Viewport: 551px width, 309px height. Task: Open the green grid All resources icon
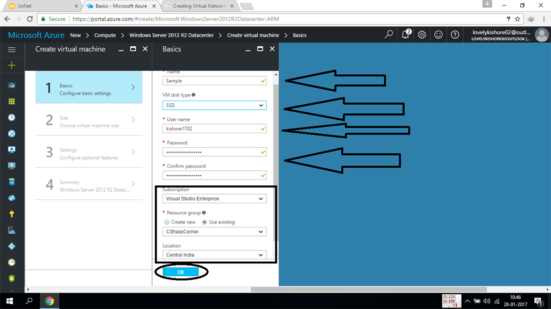(x=12, y=102)
